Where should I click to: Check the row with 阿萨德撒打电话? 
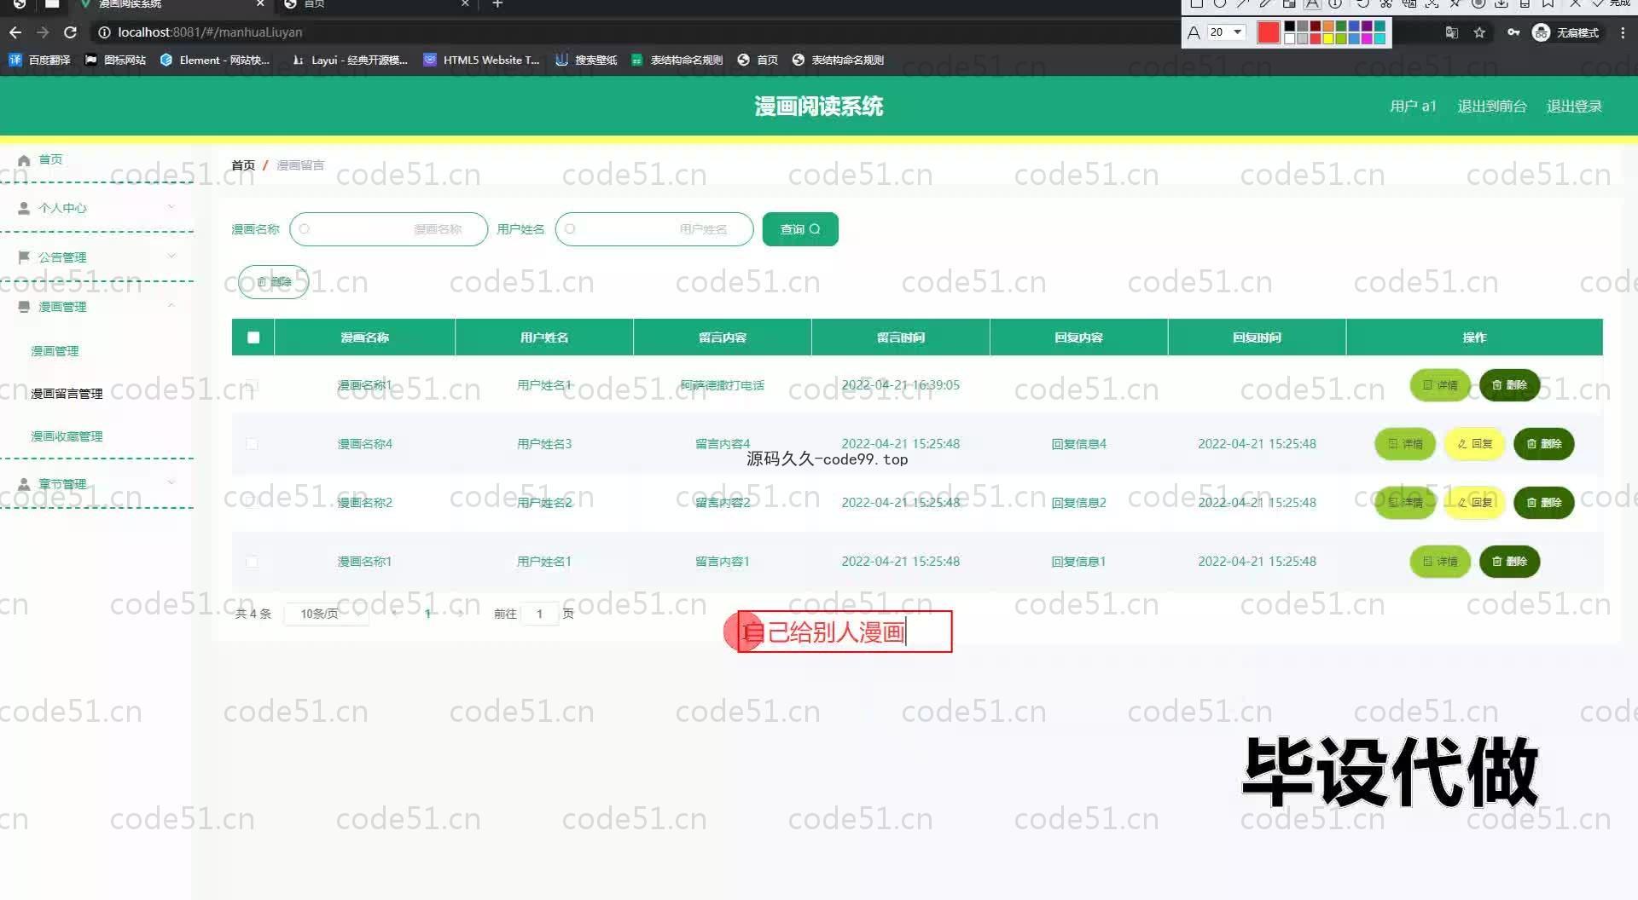(252, 385)
